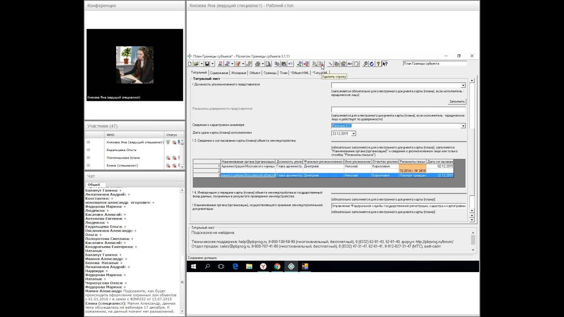Select participant Елена (специалист) in the list
564x317 pixels.
(122, 166)
